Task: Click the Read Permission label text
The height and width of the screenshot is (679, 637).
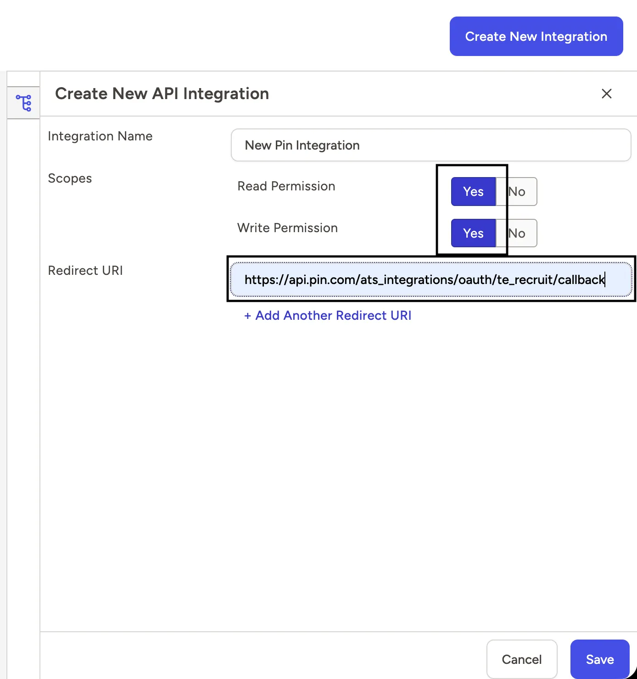Action: coord(286,186)
